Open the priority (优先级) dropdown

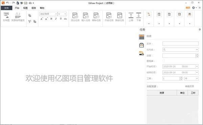(197, 50)
